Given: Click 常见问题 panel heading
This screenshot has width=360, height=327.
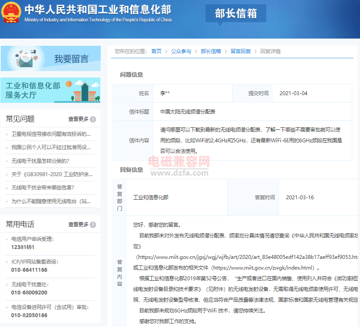Looking at the screenshot, I should point(20,119).
